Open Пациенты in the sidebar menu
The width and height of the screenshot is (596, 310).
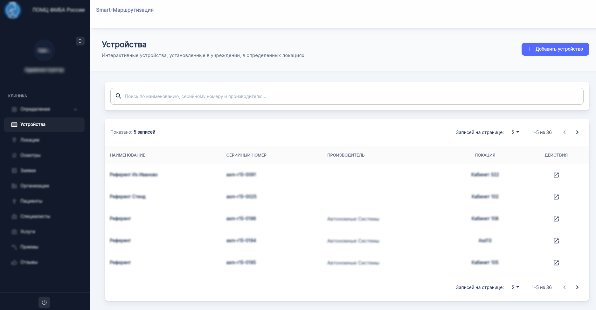tap(31, 201)
